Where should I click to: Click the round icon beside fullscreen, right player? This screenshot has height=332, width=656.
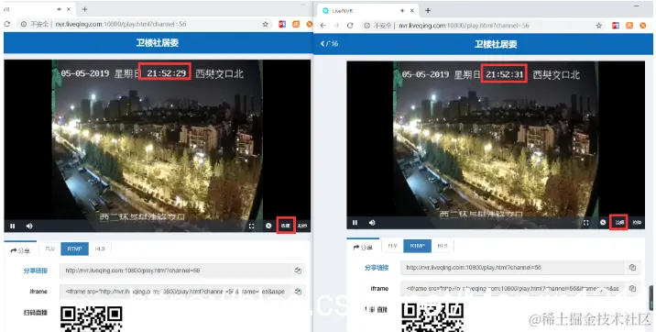coord(603,222)
